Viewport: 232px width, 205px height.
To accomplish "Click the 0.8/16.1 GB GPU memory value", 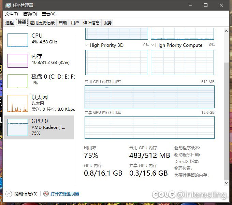I will click(103, 173).
